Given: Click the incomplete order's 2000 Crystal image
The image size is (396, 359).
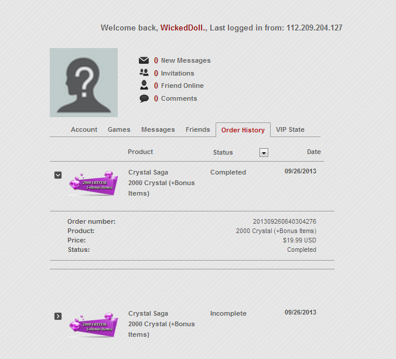Looking at the screenshot, I should pyautogui.click(x=94, y=325).
